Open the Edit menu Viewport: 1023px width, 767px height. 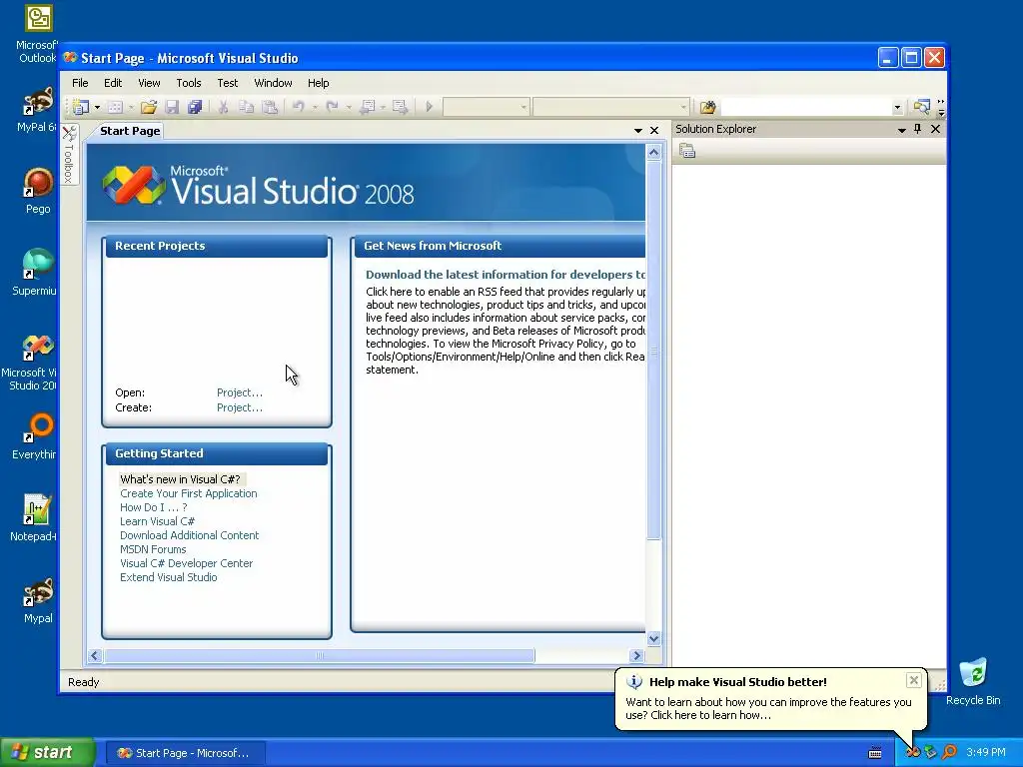pos(113,83)
